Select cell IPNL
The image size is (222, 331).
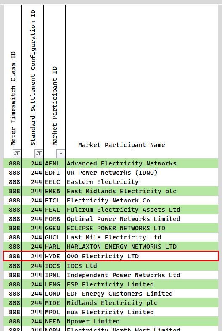pos(54,275)
